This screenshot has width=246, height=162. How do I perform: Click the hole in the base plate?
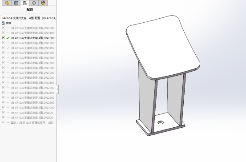(x=160, y=122)
